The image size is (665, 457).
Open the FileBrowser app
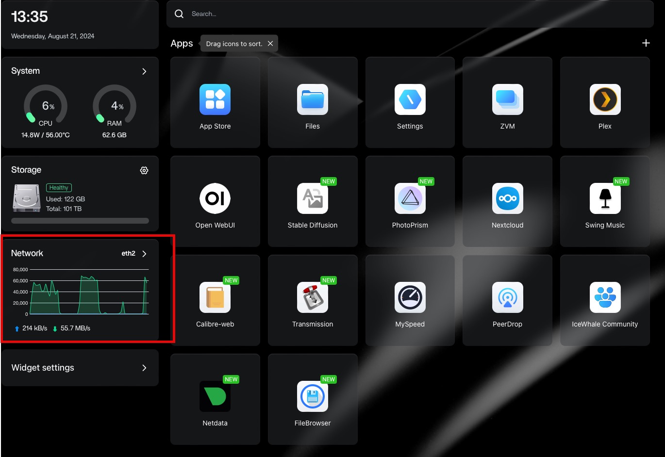point(313,396)
